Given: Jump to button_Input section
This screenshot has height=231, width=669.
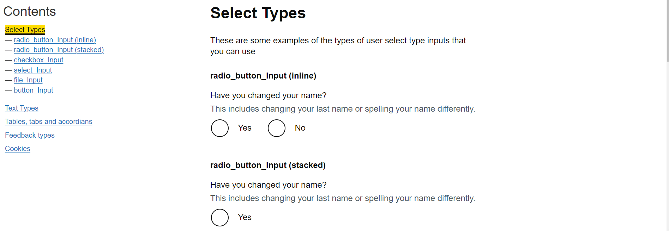Looking at the screenshot, I should pos(34,90).
